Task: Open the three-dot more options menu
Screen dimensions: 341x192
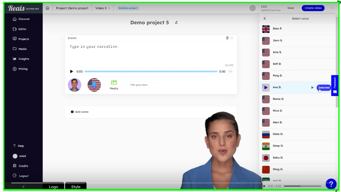Action: pos(332,8)
